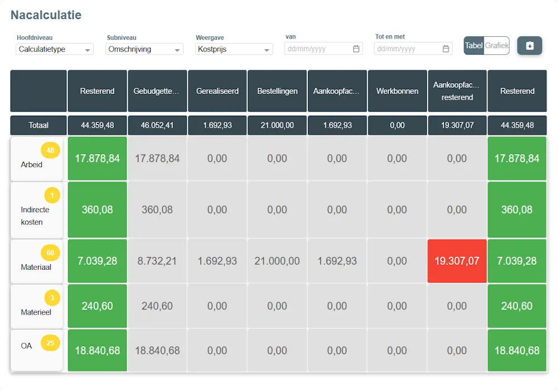The height and width of the screenshot is (391, 558).
Task: Click the download export icon button
Action: (530, 46)
